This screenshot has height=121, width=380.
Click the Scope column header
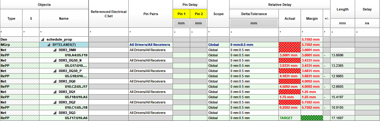tap(218, 14)
